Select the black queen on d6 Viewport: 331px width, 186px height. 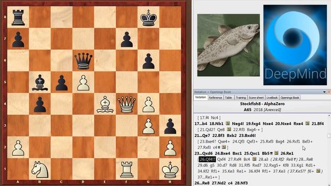pos(83,61)
